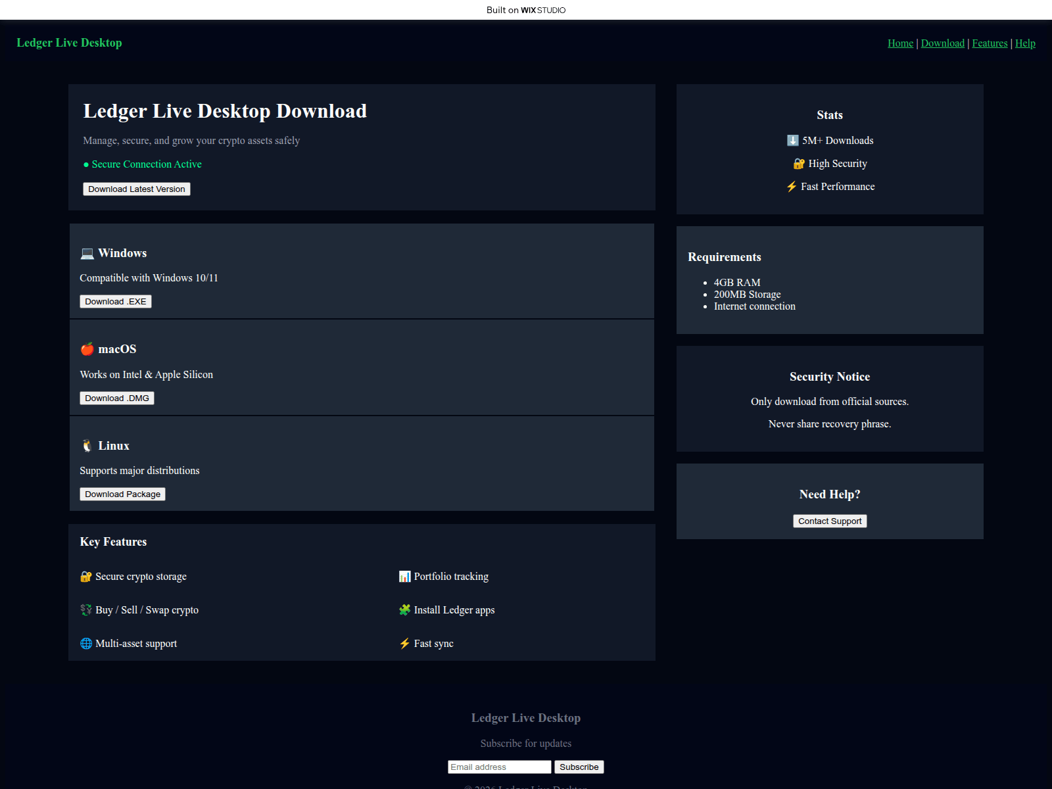Click the 'Requirements' heading
The width and height of the screenshot is (1052, 789).
(725, 257)
